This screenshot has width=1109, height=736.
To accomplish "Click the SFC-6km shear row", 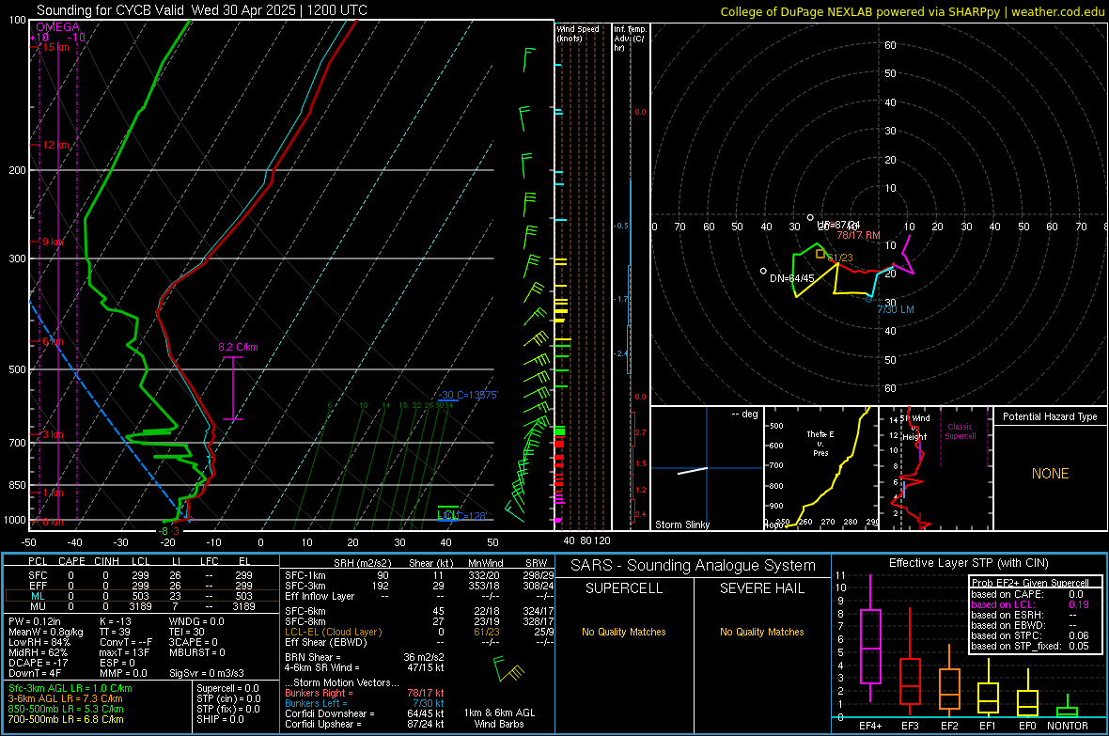I will pos(419,611).
